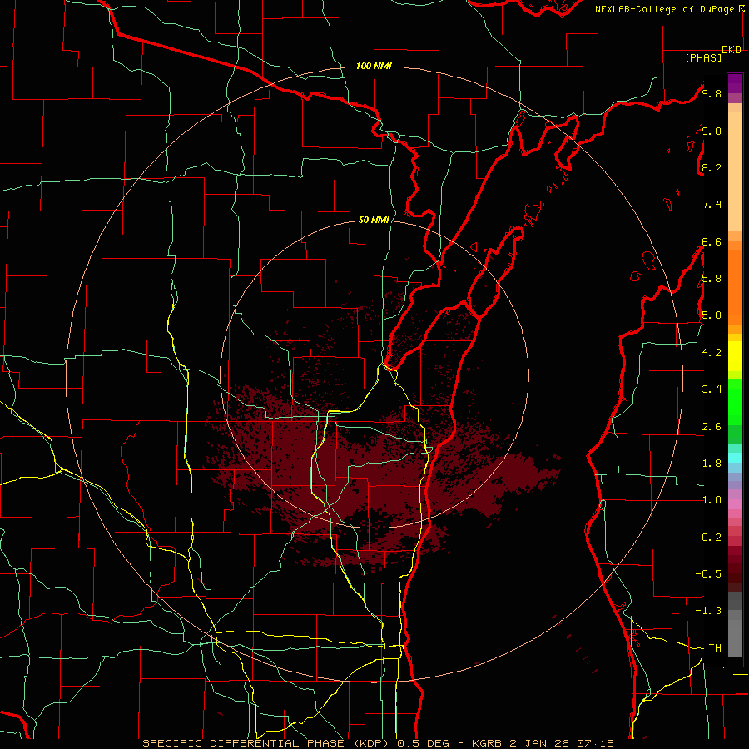
Task: Click the 7.4 value on color scale
Action: (x=712, y=205)
